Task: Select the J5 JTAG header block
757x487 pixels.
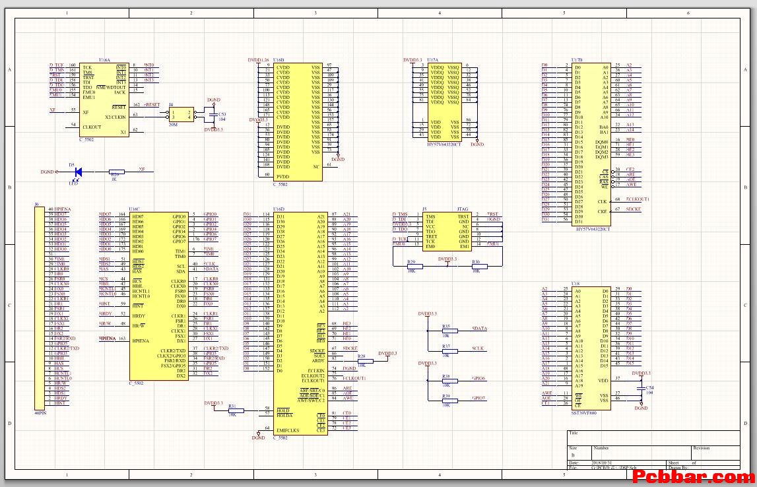Action: (447, 231)
